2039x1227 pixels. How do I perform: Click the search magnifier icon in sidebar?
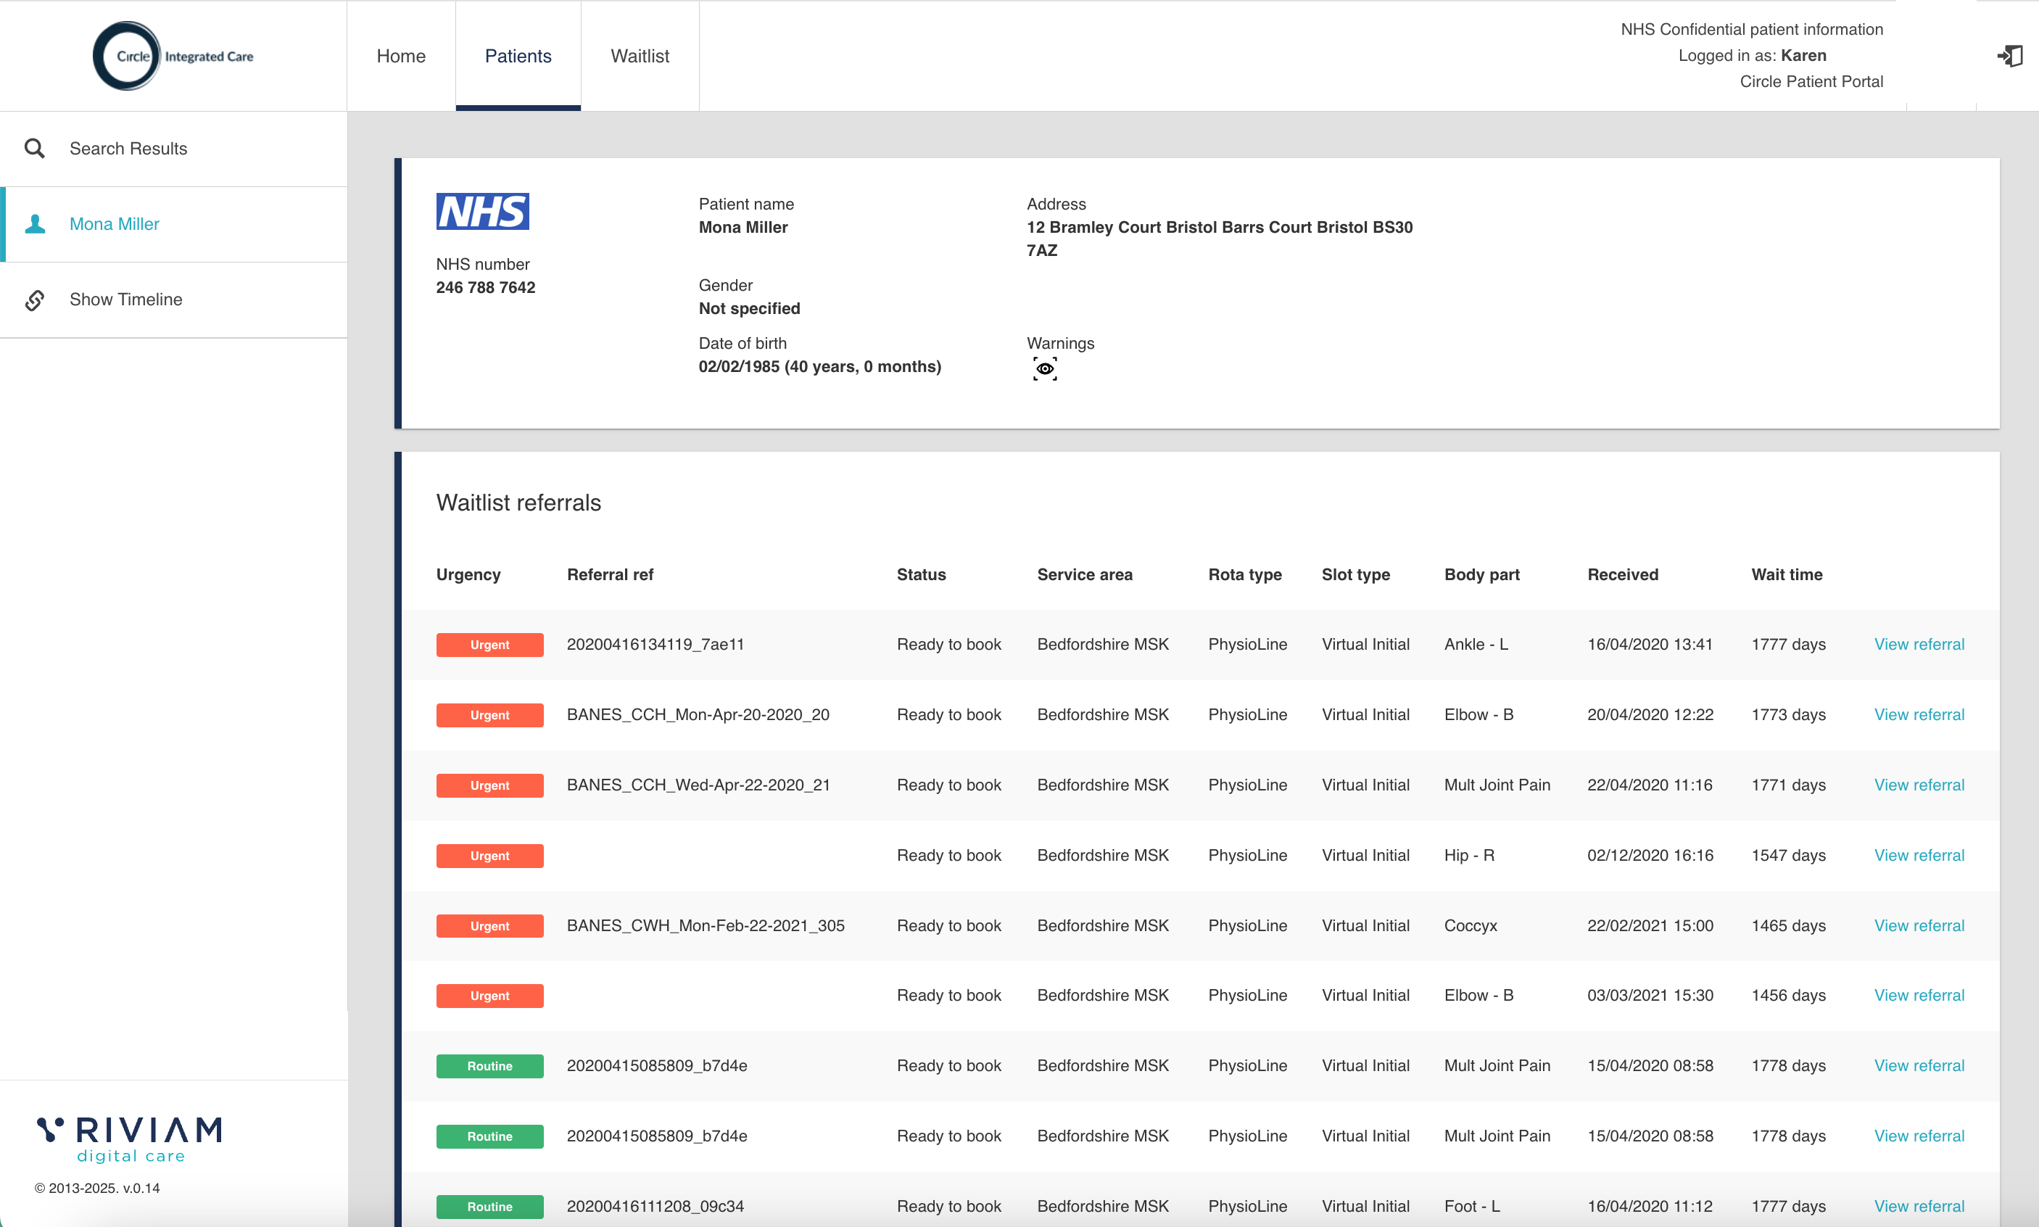(x=35, y=149)
